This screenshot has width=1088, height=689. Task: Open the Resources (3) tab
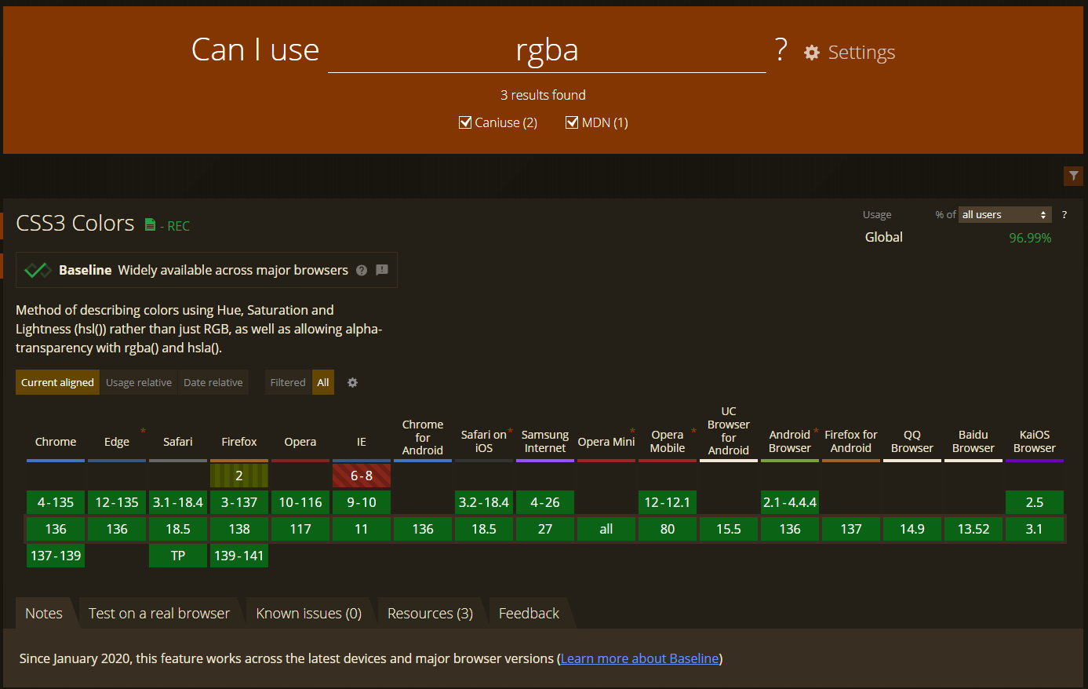[x=431, y=613]
